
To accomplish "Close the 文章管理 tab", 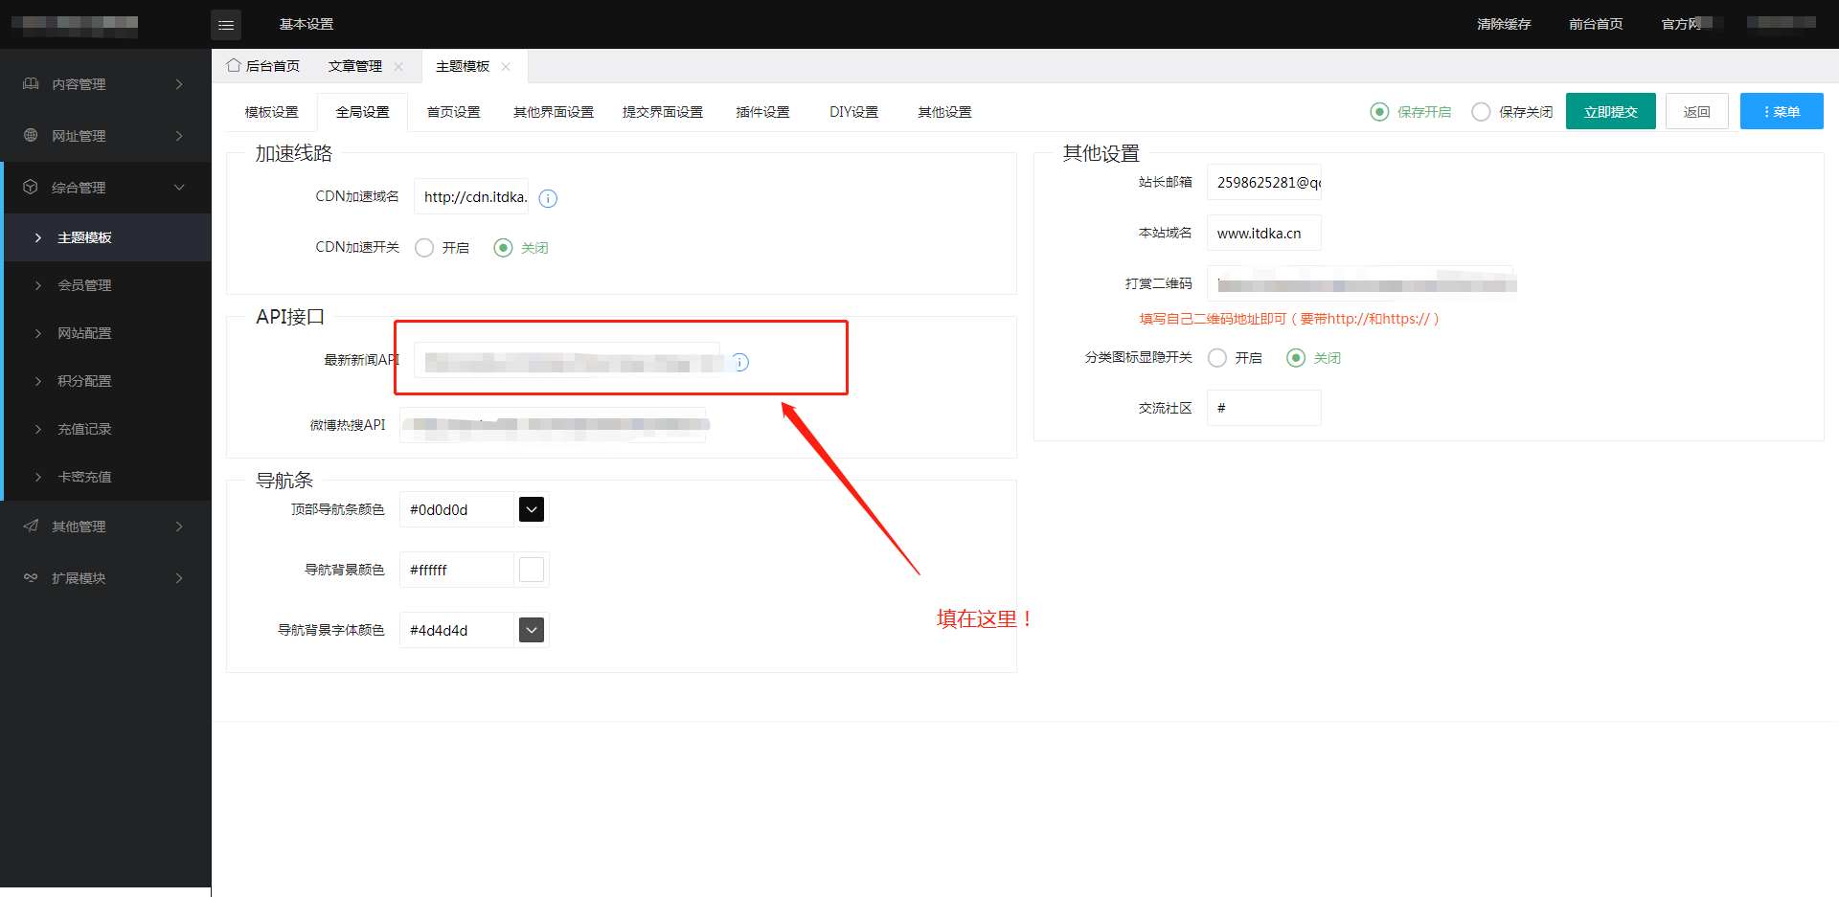I will 398,66.
